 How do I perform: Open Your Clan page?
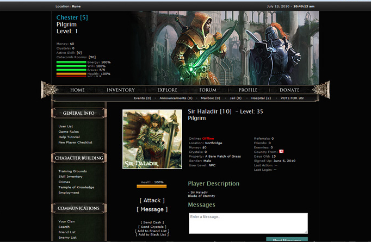tap(66, 221)
